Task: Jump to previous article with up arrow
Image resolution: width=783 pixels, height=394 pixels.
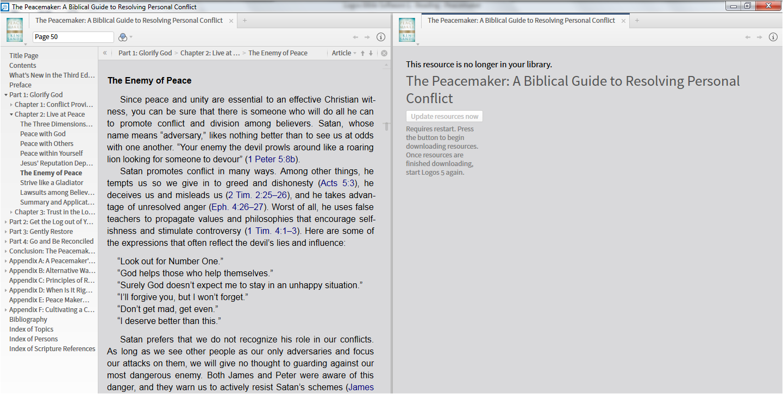Action: point(363,53)
